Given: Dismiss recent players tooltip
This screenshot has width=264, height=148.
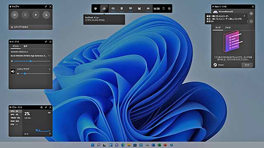Looking at the screenshot, I should coord(245,16).
